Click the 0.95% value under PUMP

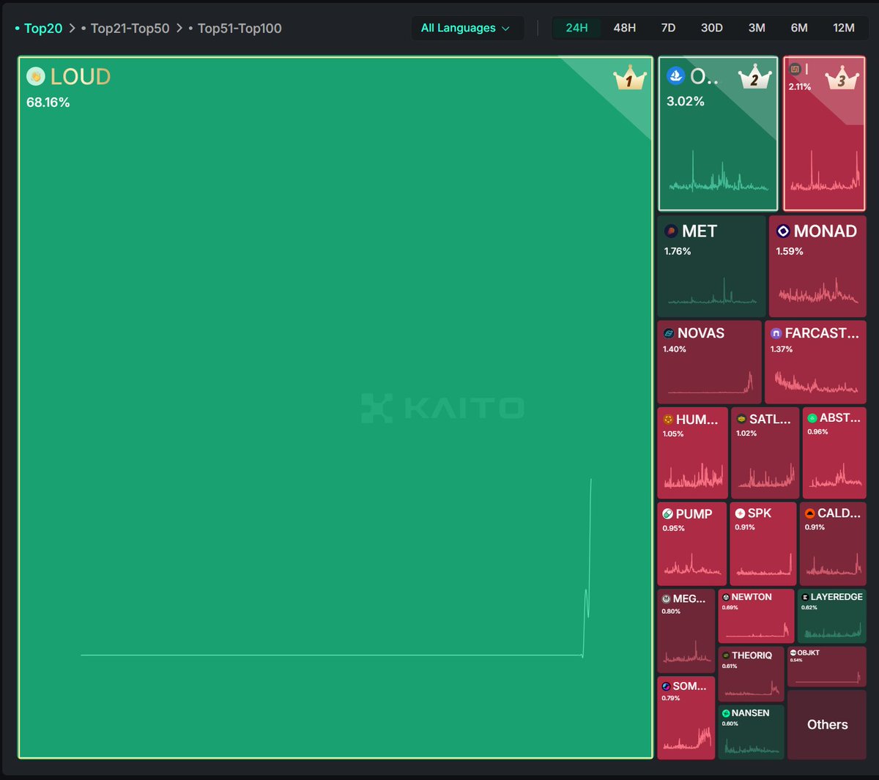pyautogui.click(x=674, y=528)
